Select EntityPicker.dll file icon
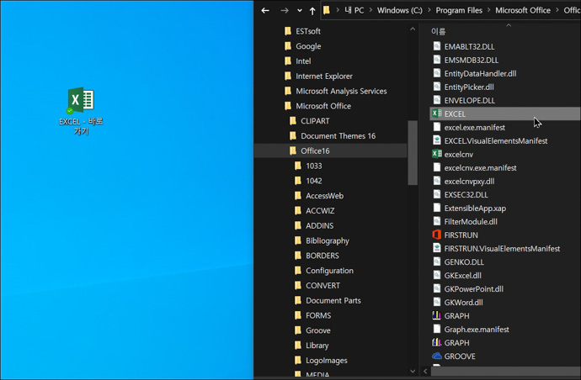The image size is (581, 380). [x=437, y=87]
